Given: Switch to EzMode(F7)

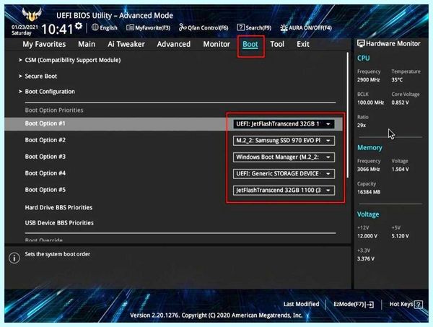Looking at the screenshot, I should pyautogui.click(x=354, y=305).
